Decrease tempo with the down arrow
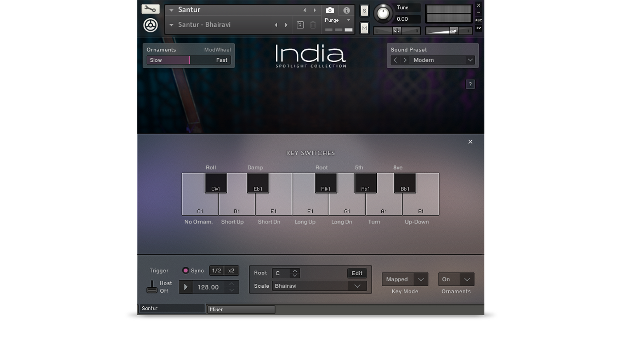The width and height of the screenshot is (622, 357). (231, 290)
